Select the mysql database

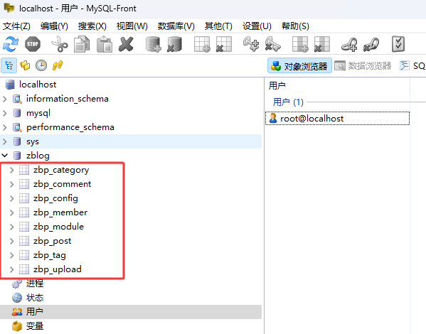[x=38, y=113]
